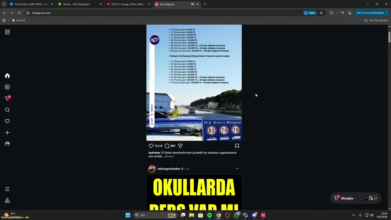Focus the instagram.com address bar
The image size is (391, 220).
click(165, 13)
